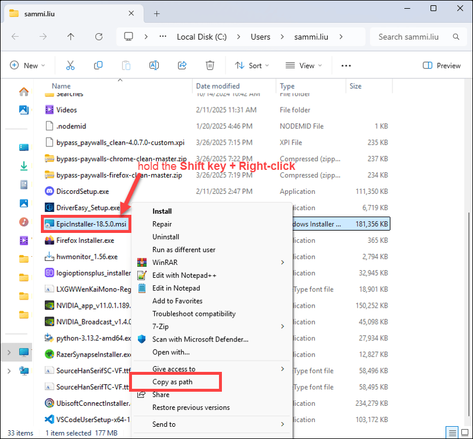
Task: Select the Videos folder icon
Action: [49, 110]
